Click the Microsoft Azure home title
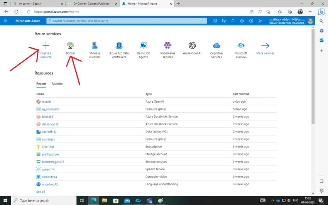This screenshot has height=205, width=328. point(28,21)
